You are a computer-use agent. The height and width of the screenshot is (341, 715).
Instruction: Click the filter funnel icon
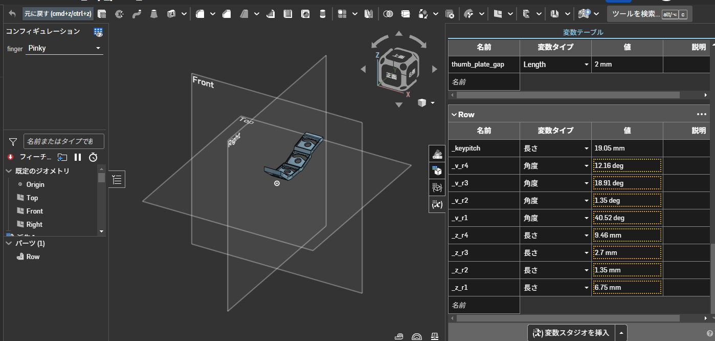point(13,141)
